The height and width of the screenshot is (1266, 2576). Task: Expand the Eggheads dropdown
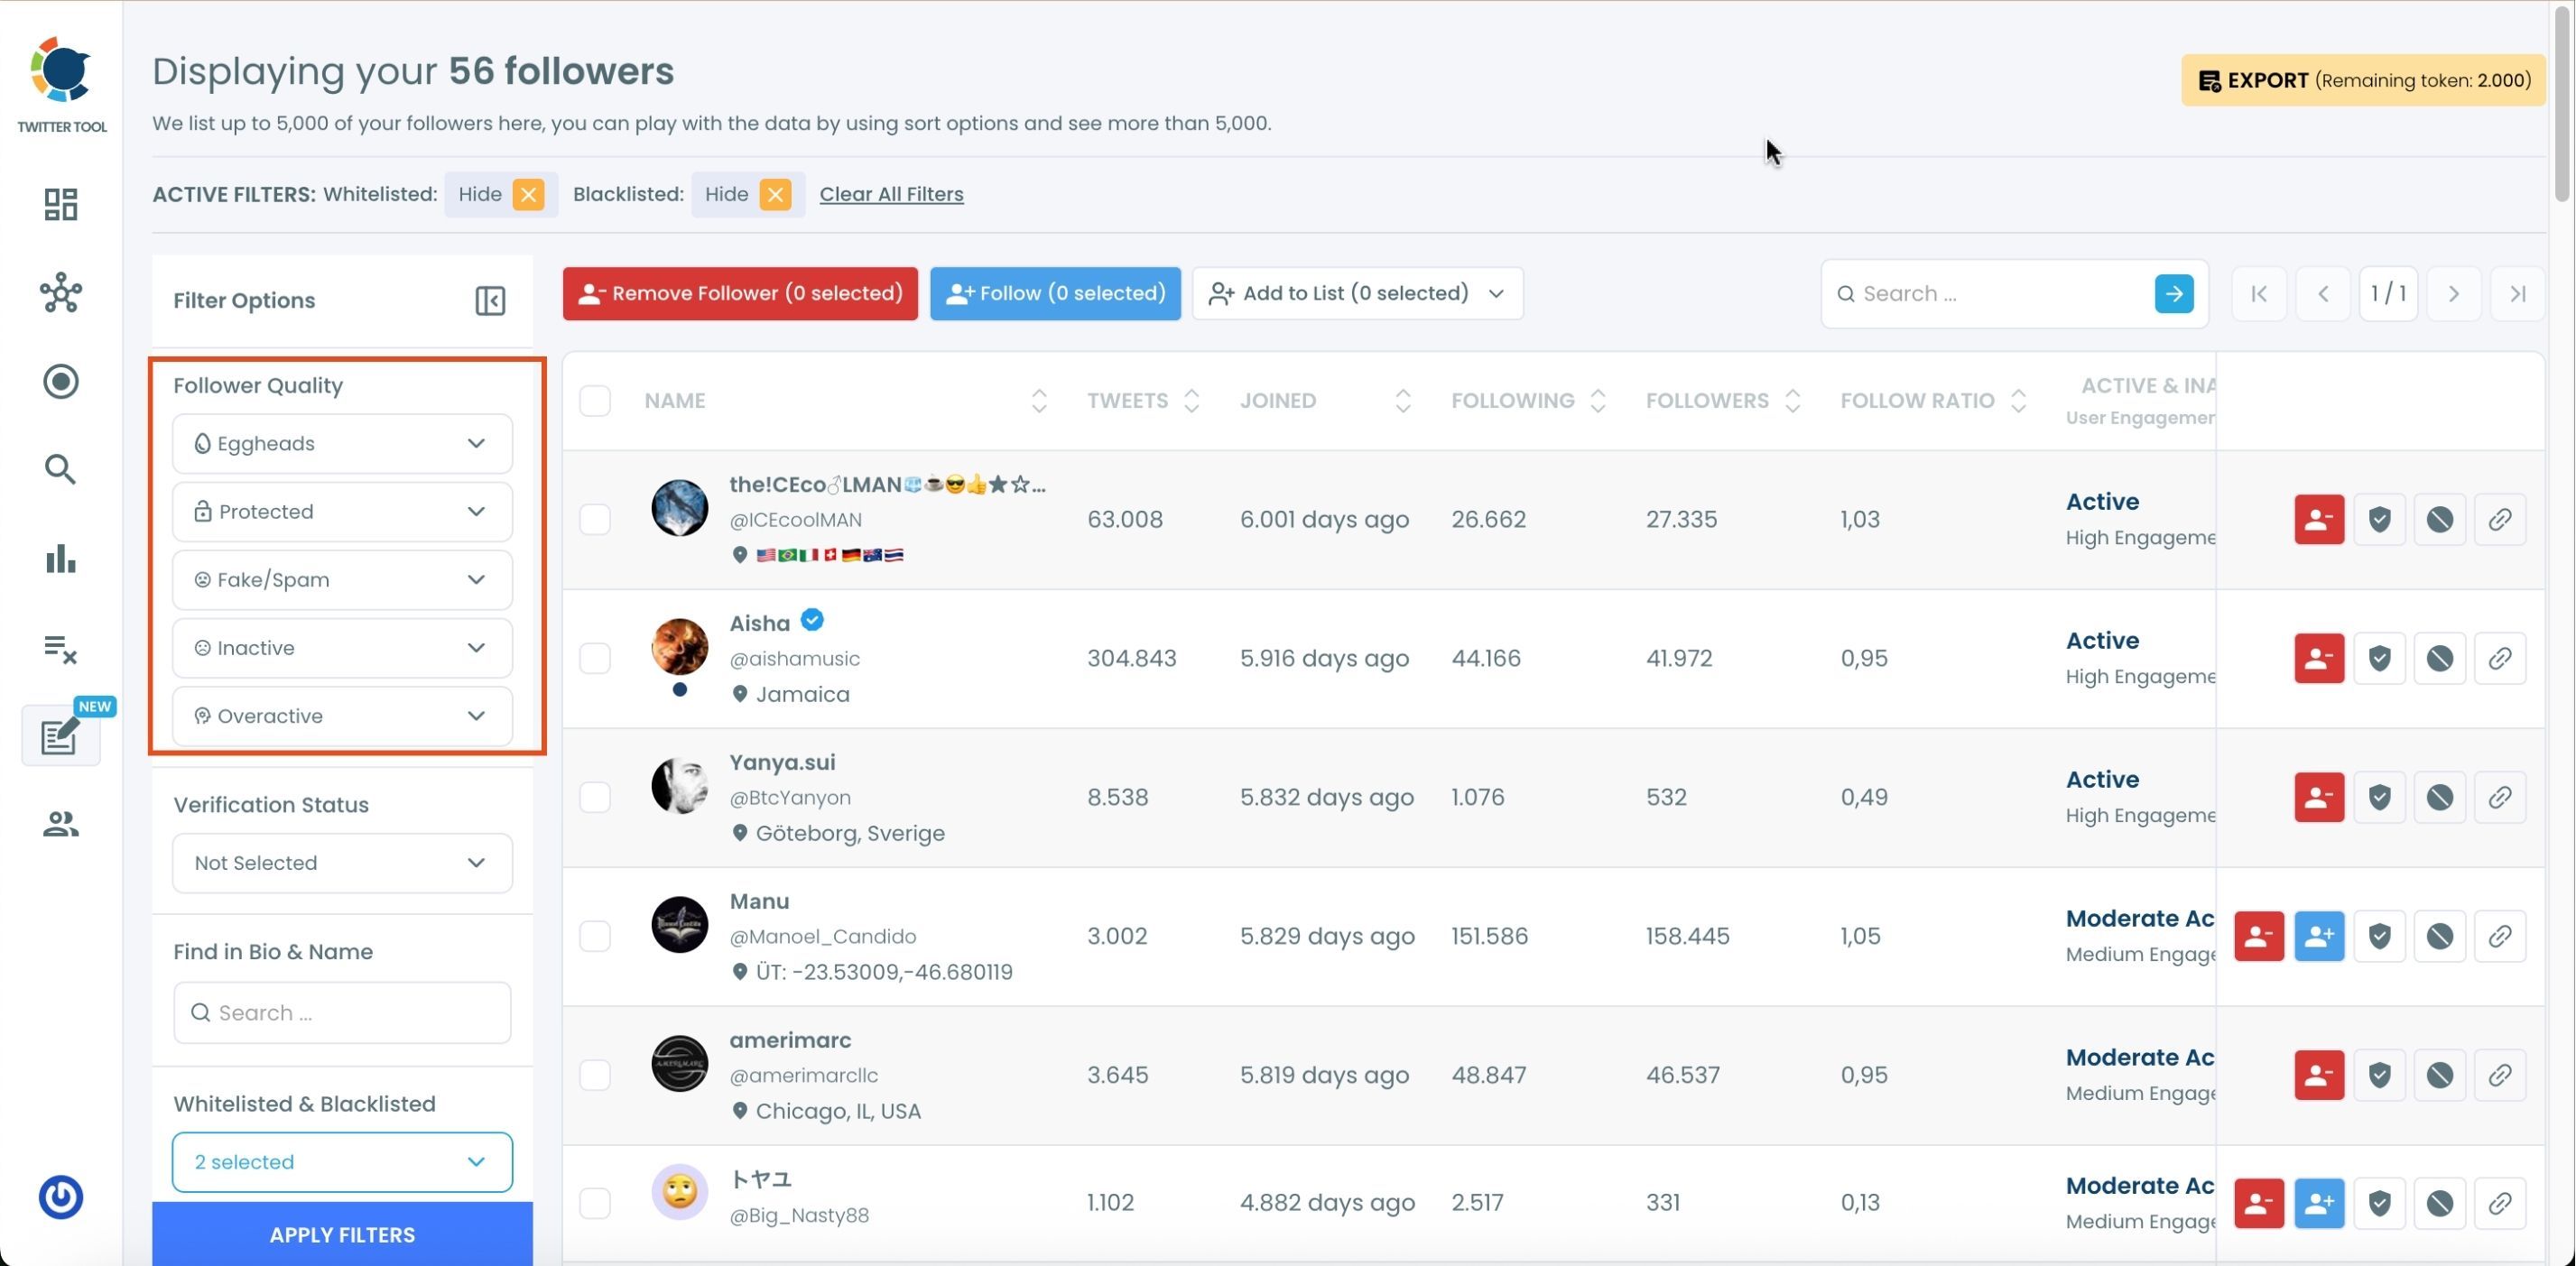(x=342, y=443)
